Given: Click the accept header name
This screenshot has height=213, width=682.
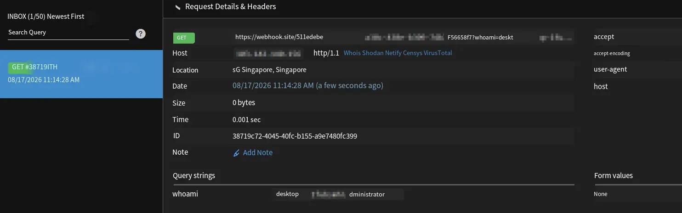Looking at the screenshot, I should coord(604,37).
